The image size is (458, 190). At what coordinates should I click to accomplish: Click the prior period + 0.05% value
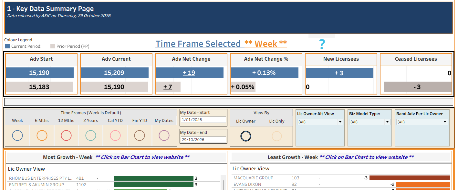tap(243, 87)
